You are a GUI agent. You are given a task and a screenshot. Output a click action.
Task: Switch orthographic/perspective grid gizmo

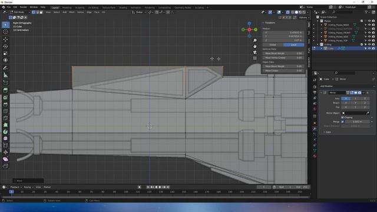[x=255, y=58]
